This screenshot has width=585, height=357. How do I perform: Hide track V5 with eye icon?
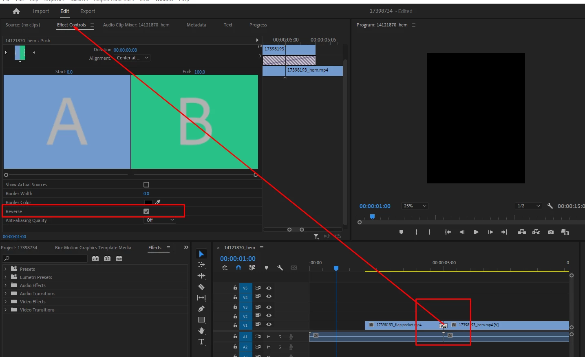point(269,288)
